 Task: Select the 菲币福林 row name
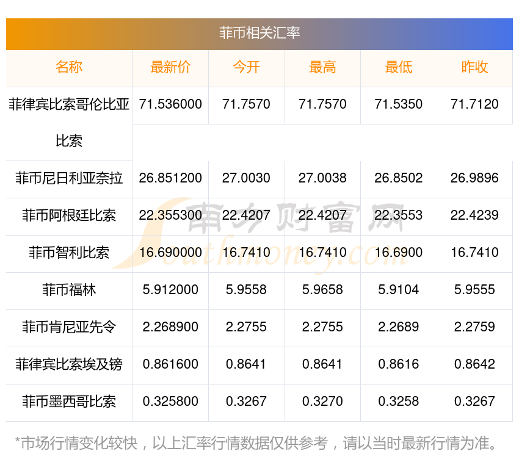point(69,291)
